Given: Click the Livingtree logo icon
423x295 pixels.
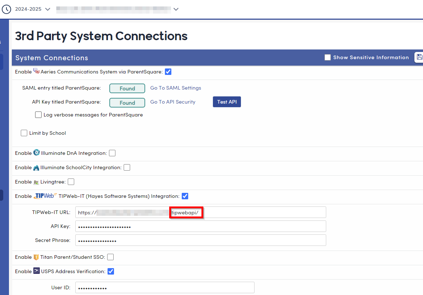Looking at the screenshot, I should coord(36,182).
